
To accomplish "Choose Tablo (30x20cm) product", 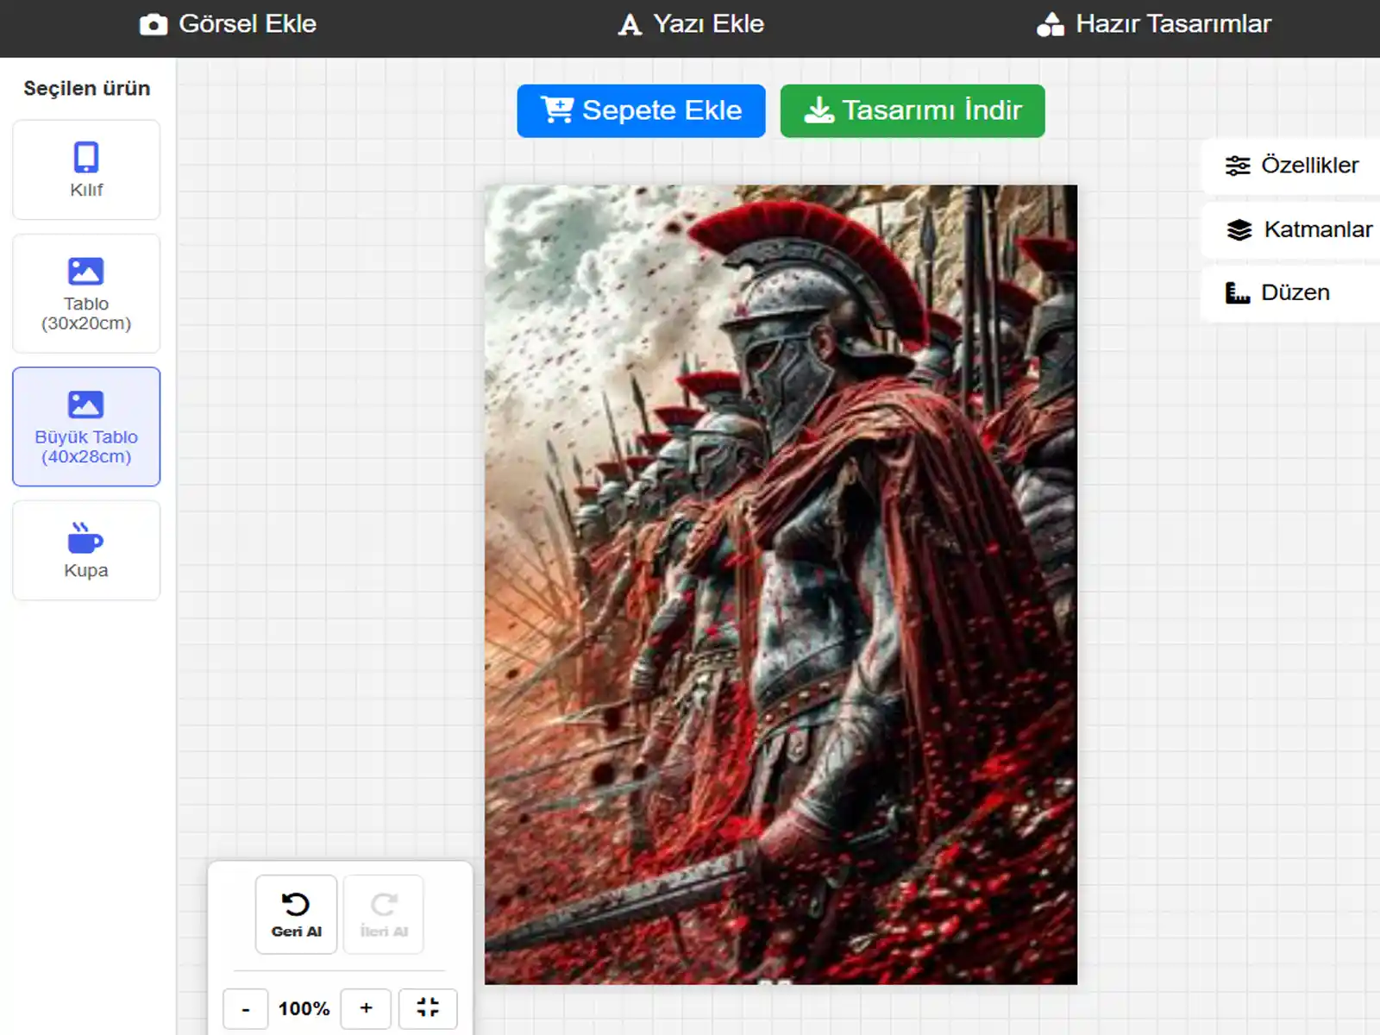I will click(x=86, y=293).
